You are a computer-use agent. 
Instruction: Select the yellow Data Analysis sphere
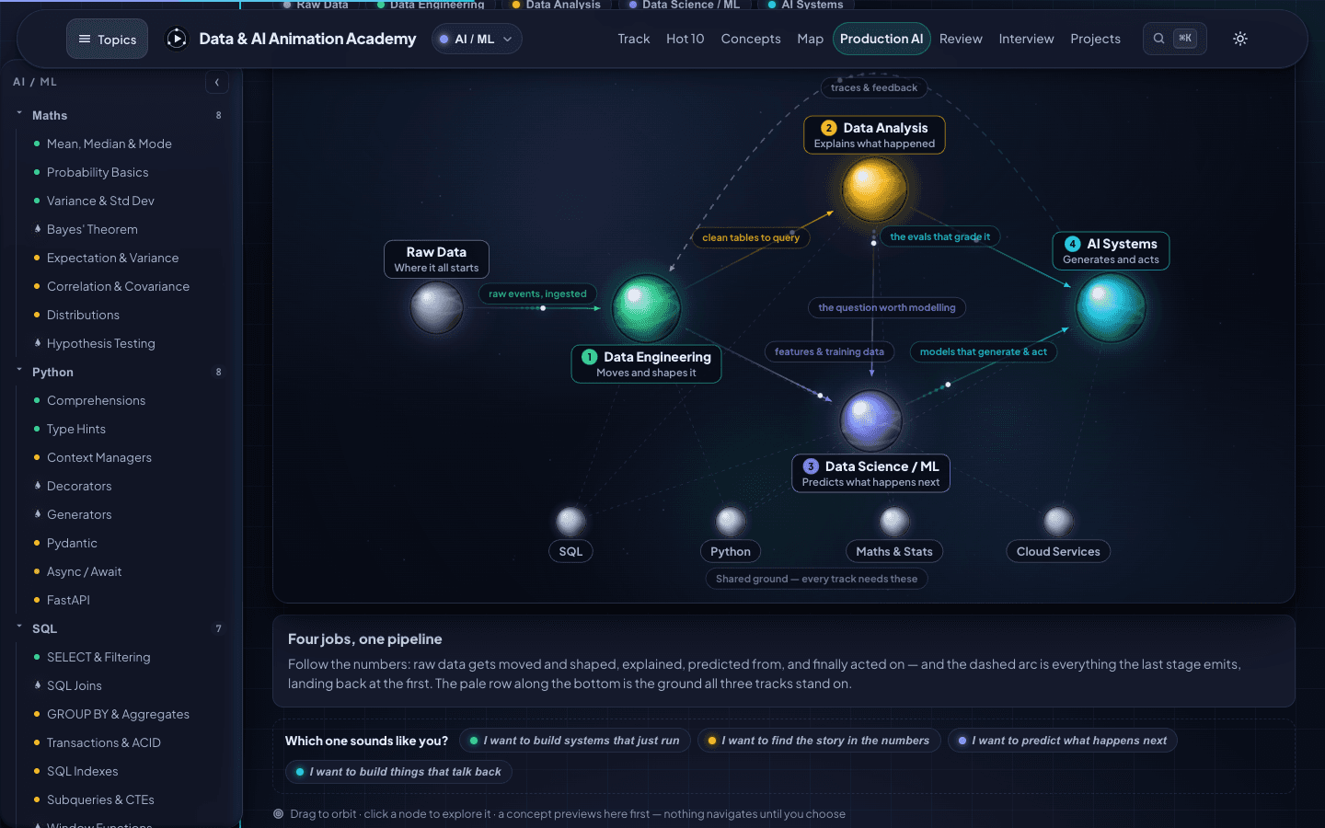[874, 190]
